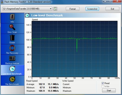Image resolution: width=122 pixels, height=95 pixels.
Task: Click the average 102 X value
Action: pos(42,84)
